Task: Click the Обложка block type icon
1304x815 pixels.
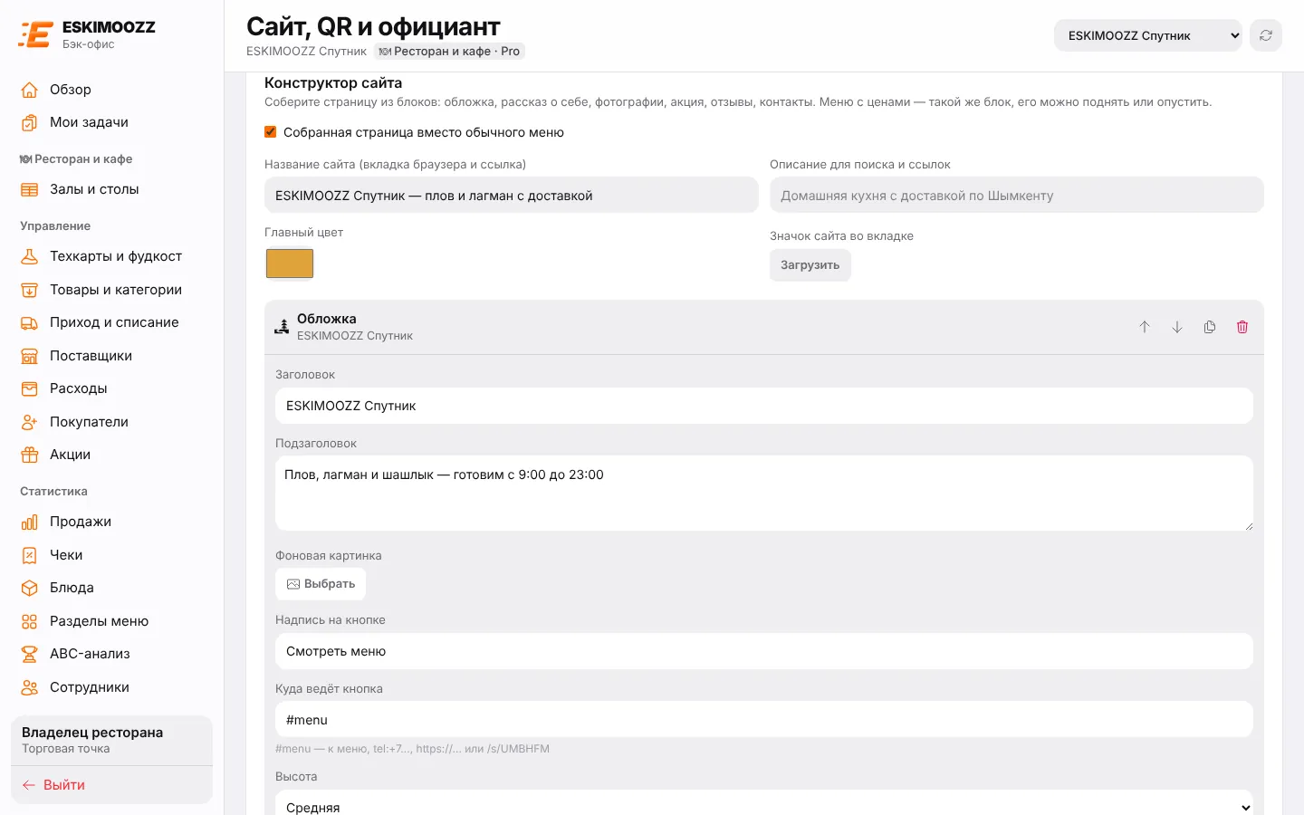Action: pyautogui.click(x=282, y=327)
